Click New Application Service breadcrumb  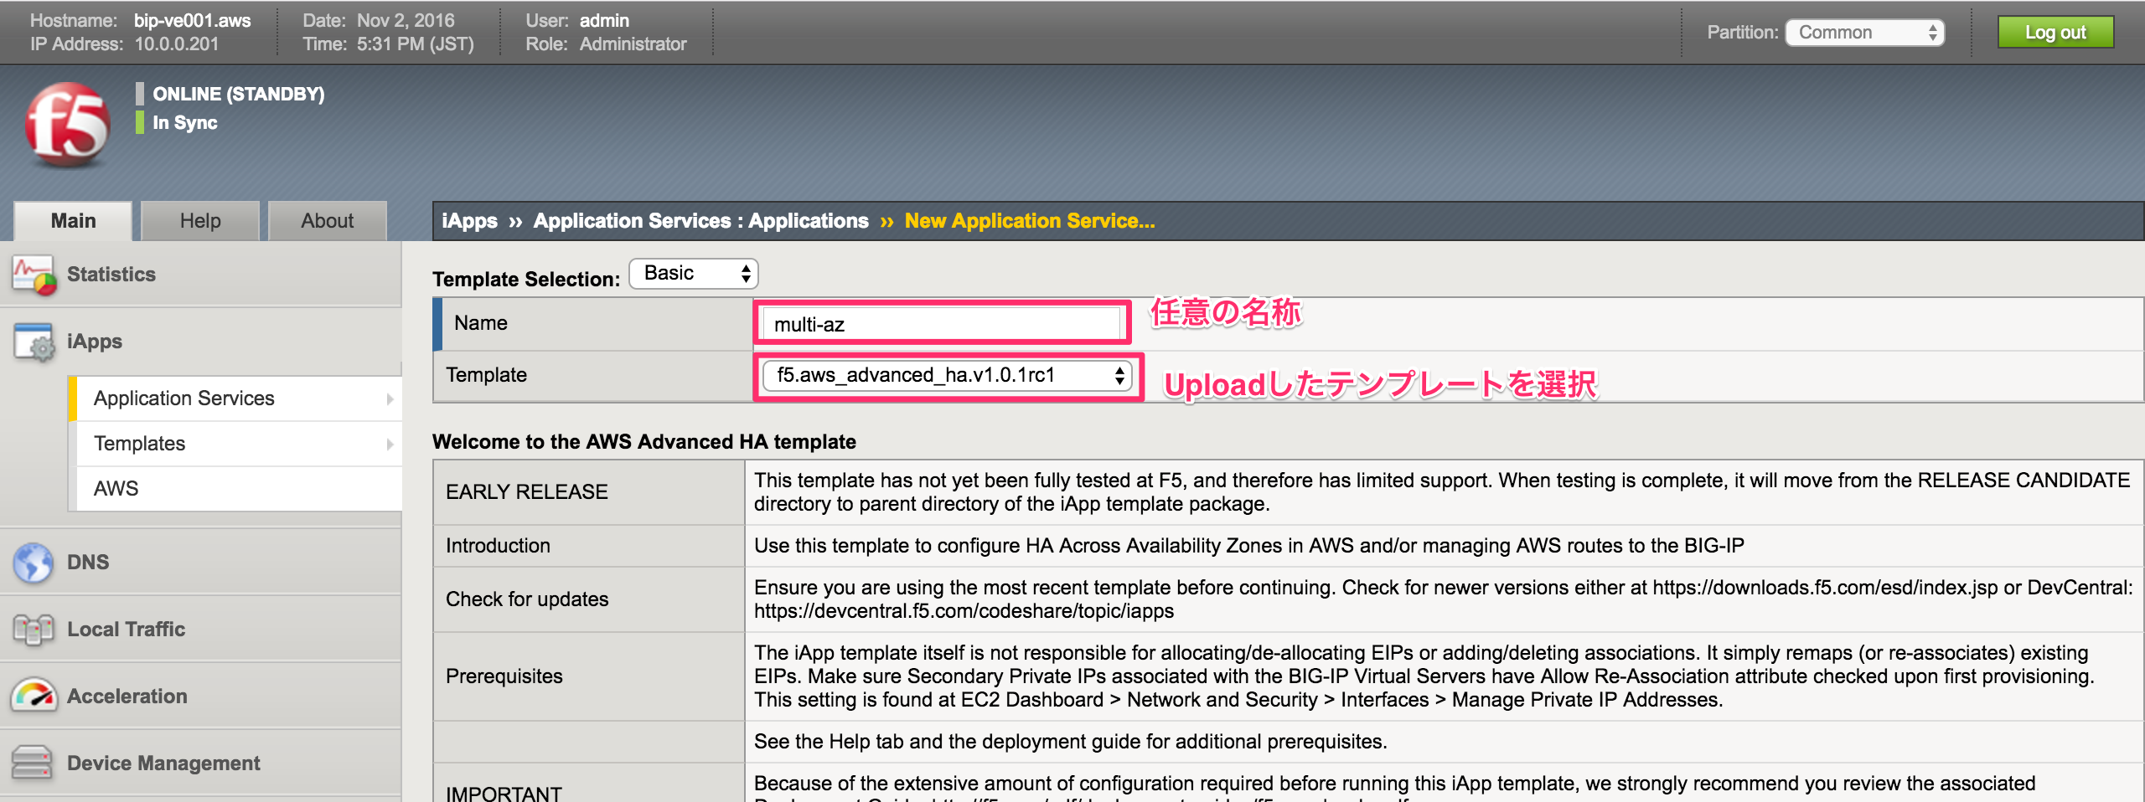[1030, 221]
